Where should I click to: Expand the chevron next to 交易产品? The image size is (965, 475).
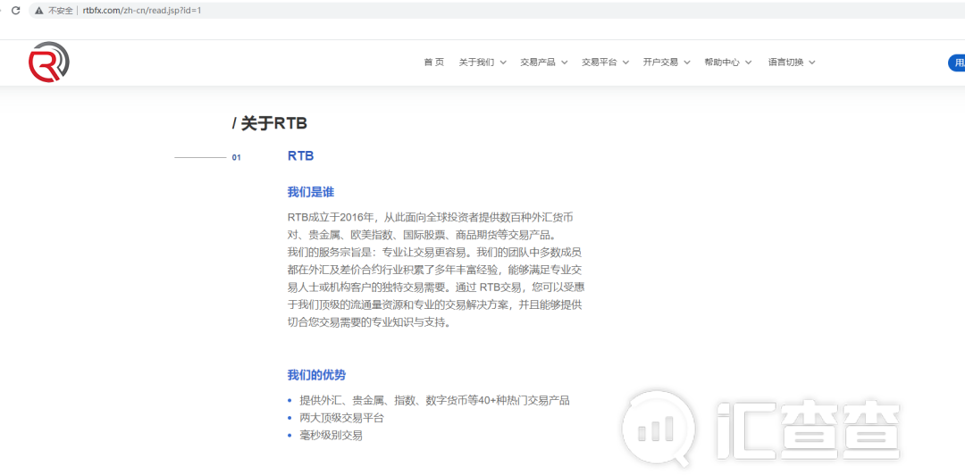pyautogui.click(x=565, y=62)
